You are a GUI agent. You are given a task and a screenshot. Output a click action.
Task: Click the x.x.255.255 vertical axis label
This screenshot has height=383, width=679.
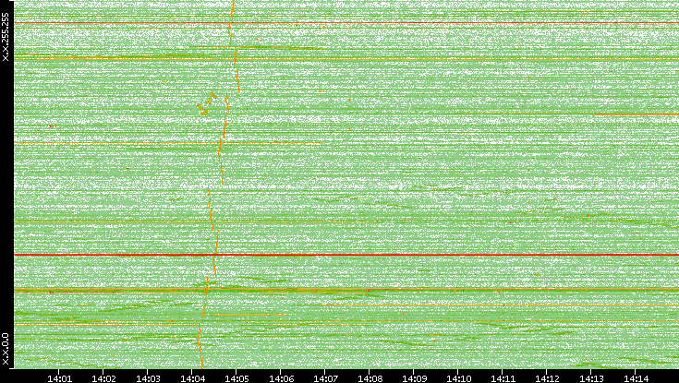point(6,37)
